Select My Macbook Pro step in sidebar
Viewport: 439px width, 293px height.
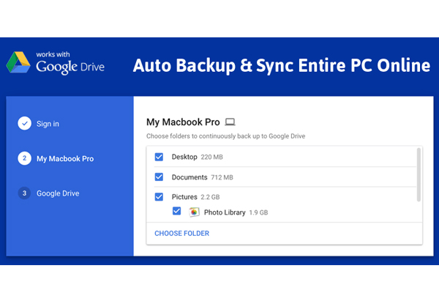(65, 158)
